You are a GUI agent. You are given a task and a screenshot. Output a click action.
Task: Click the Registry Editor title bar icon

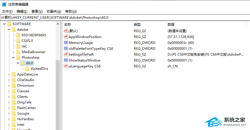[4, 4]
